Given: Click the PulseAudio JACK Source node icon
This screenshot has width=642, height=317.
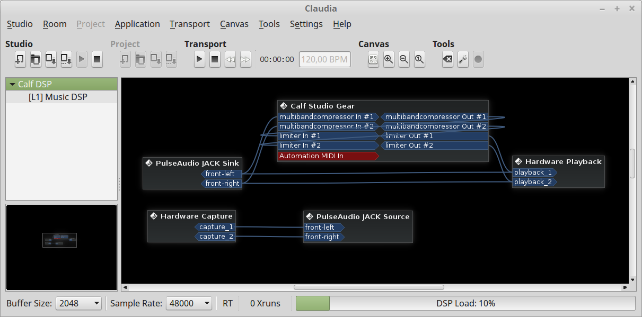Looking at the screenshot, I should click(x=310, y=216).
